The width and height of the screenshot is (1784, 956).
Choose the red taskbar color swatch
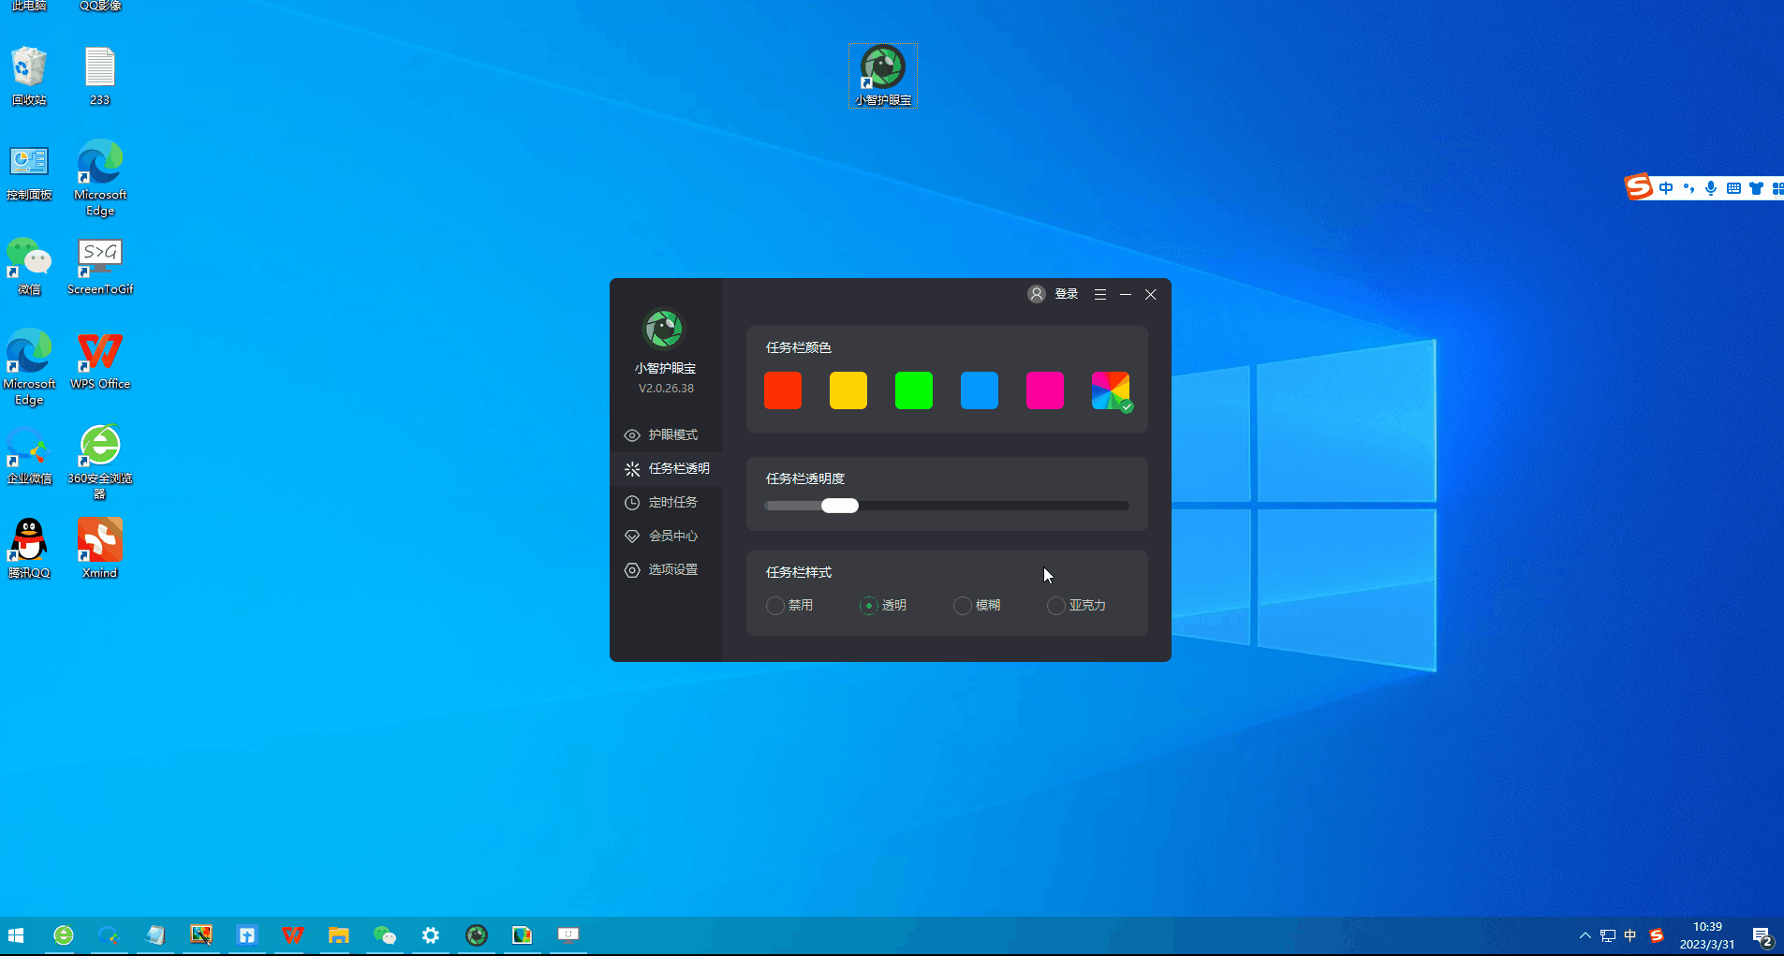coord(783,390)
